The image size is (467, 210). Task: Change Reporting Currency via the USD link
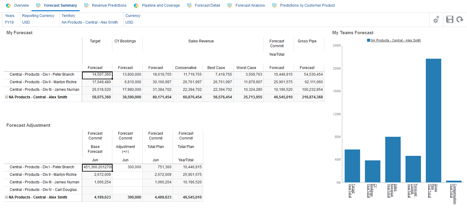click(26, 22)
